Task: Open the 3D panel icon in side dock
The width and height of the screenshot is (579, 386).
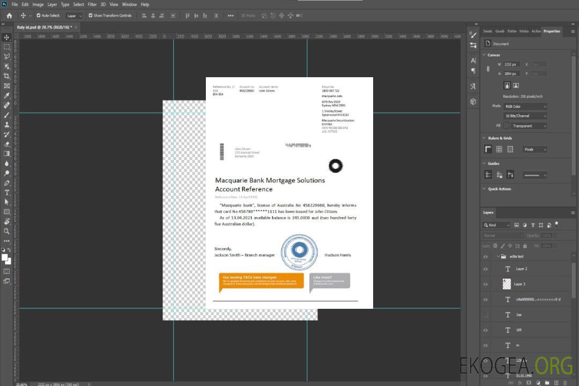Action: (473, 101)
